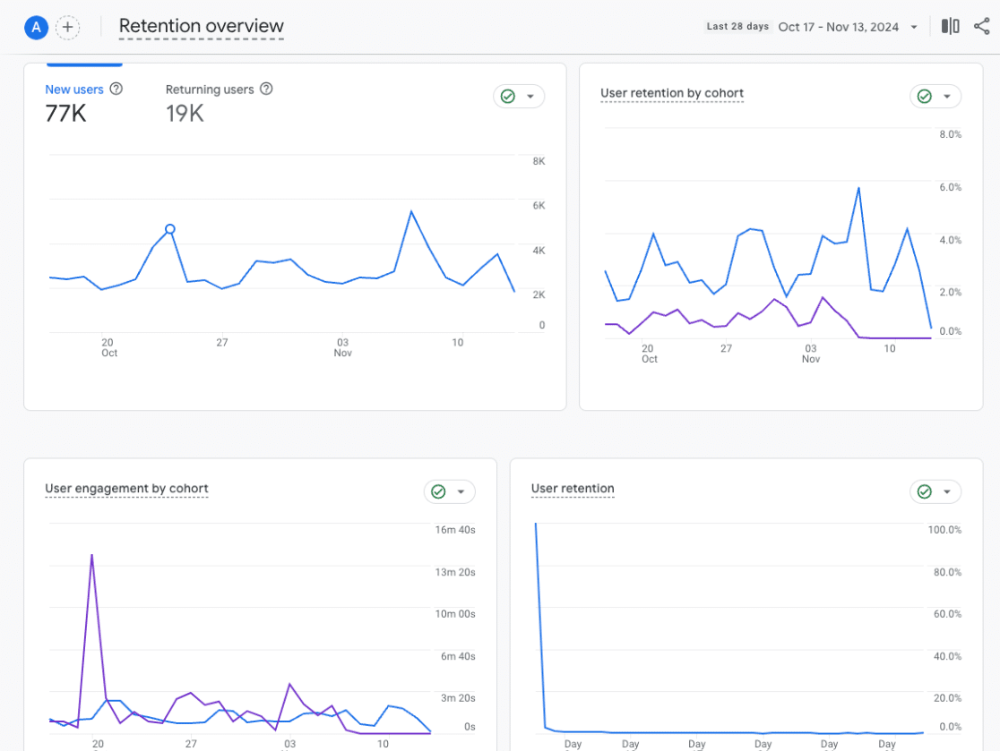This screenshot has width=1000, height=751.
Task: Click the Last 28 days label
Action: (x=737, y=26)
